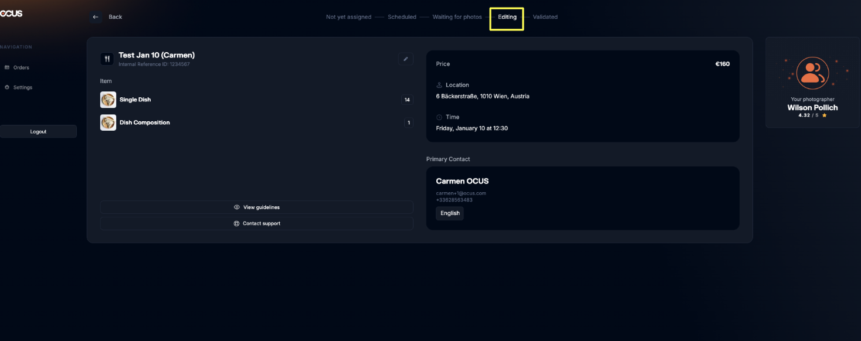The image size is (861, 341).
Task: Select the Waiting for photos step
Action: pos(457,17)
